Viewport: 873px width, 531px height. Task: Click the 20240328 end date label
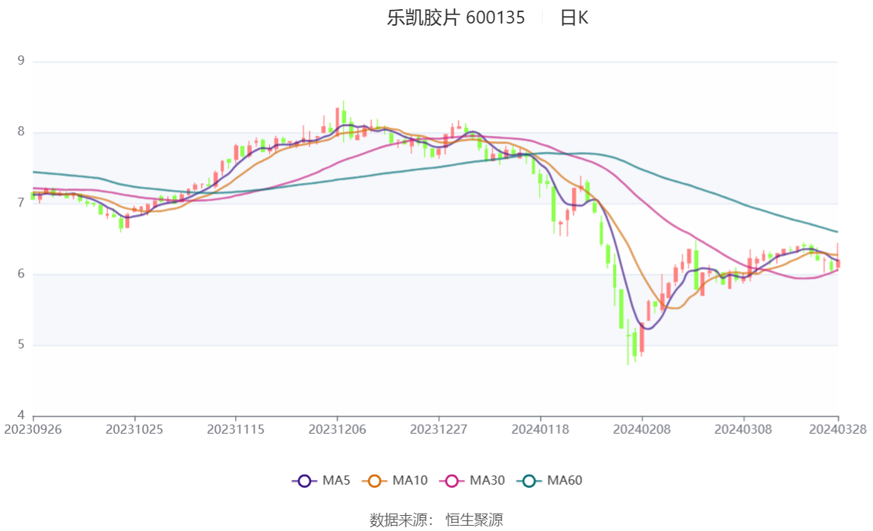[x=837, y=430]
